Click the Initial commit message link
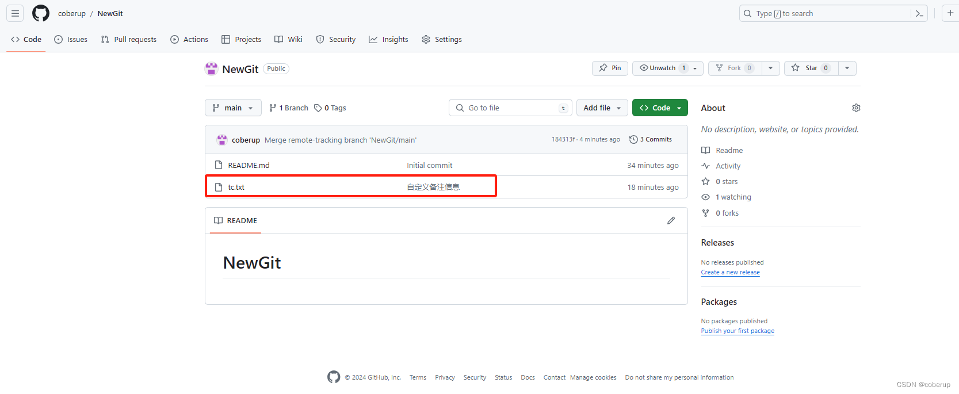The width and height of the screenshot is (959, 394). coord(429,165)
